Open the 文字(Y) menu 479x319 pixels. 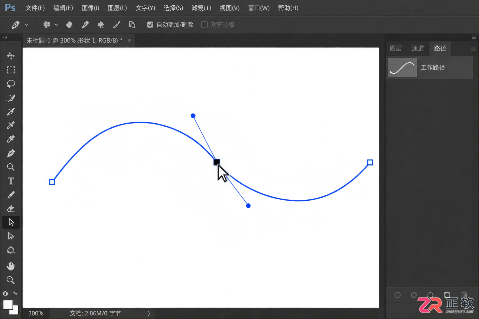(x=145, y=8)
